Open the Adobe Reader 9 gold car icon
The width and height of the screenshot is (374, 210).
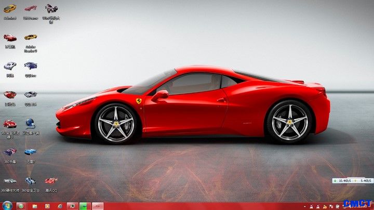click(31, 37)
